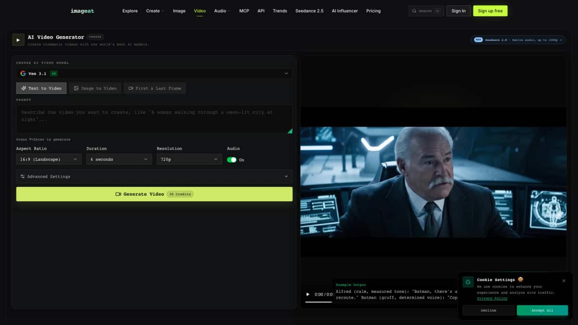The height and width of the screenshot is (325, 578).
Task: Expand the Create menu
Action: tap(155, 11)
